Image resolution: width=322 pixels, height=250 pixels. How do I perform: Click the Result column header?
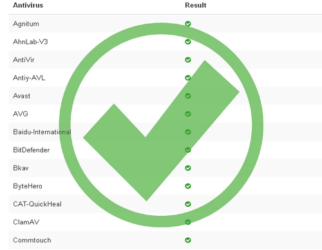pos(196,5)
